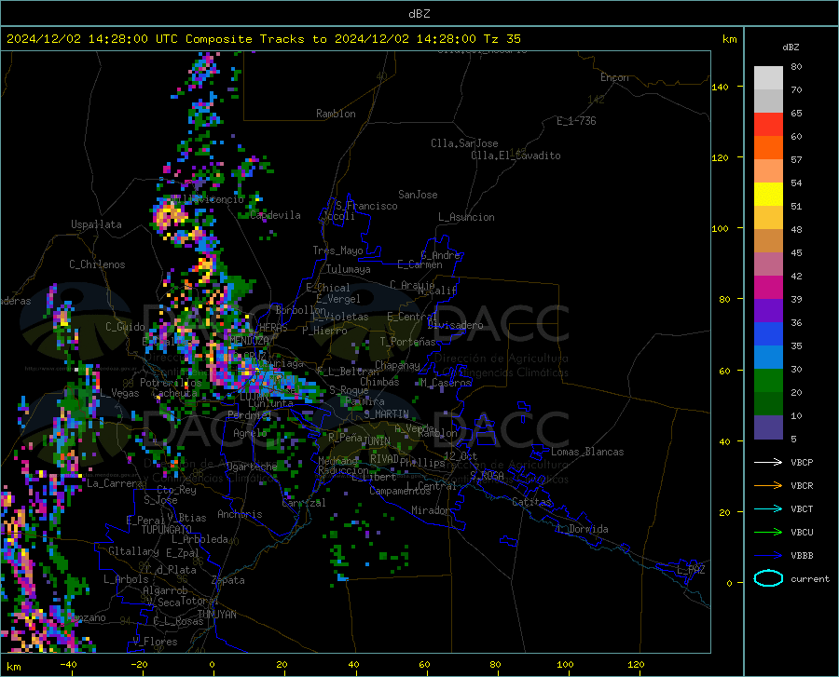
Task: Click the Clla.El_Cavadito label
Action: (x=516, y=156)
